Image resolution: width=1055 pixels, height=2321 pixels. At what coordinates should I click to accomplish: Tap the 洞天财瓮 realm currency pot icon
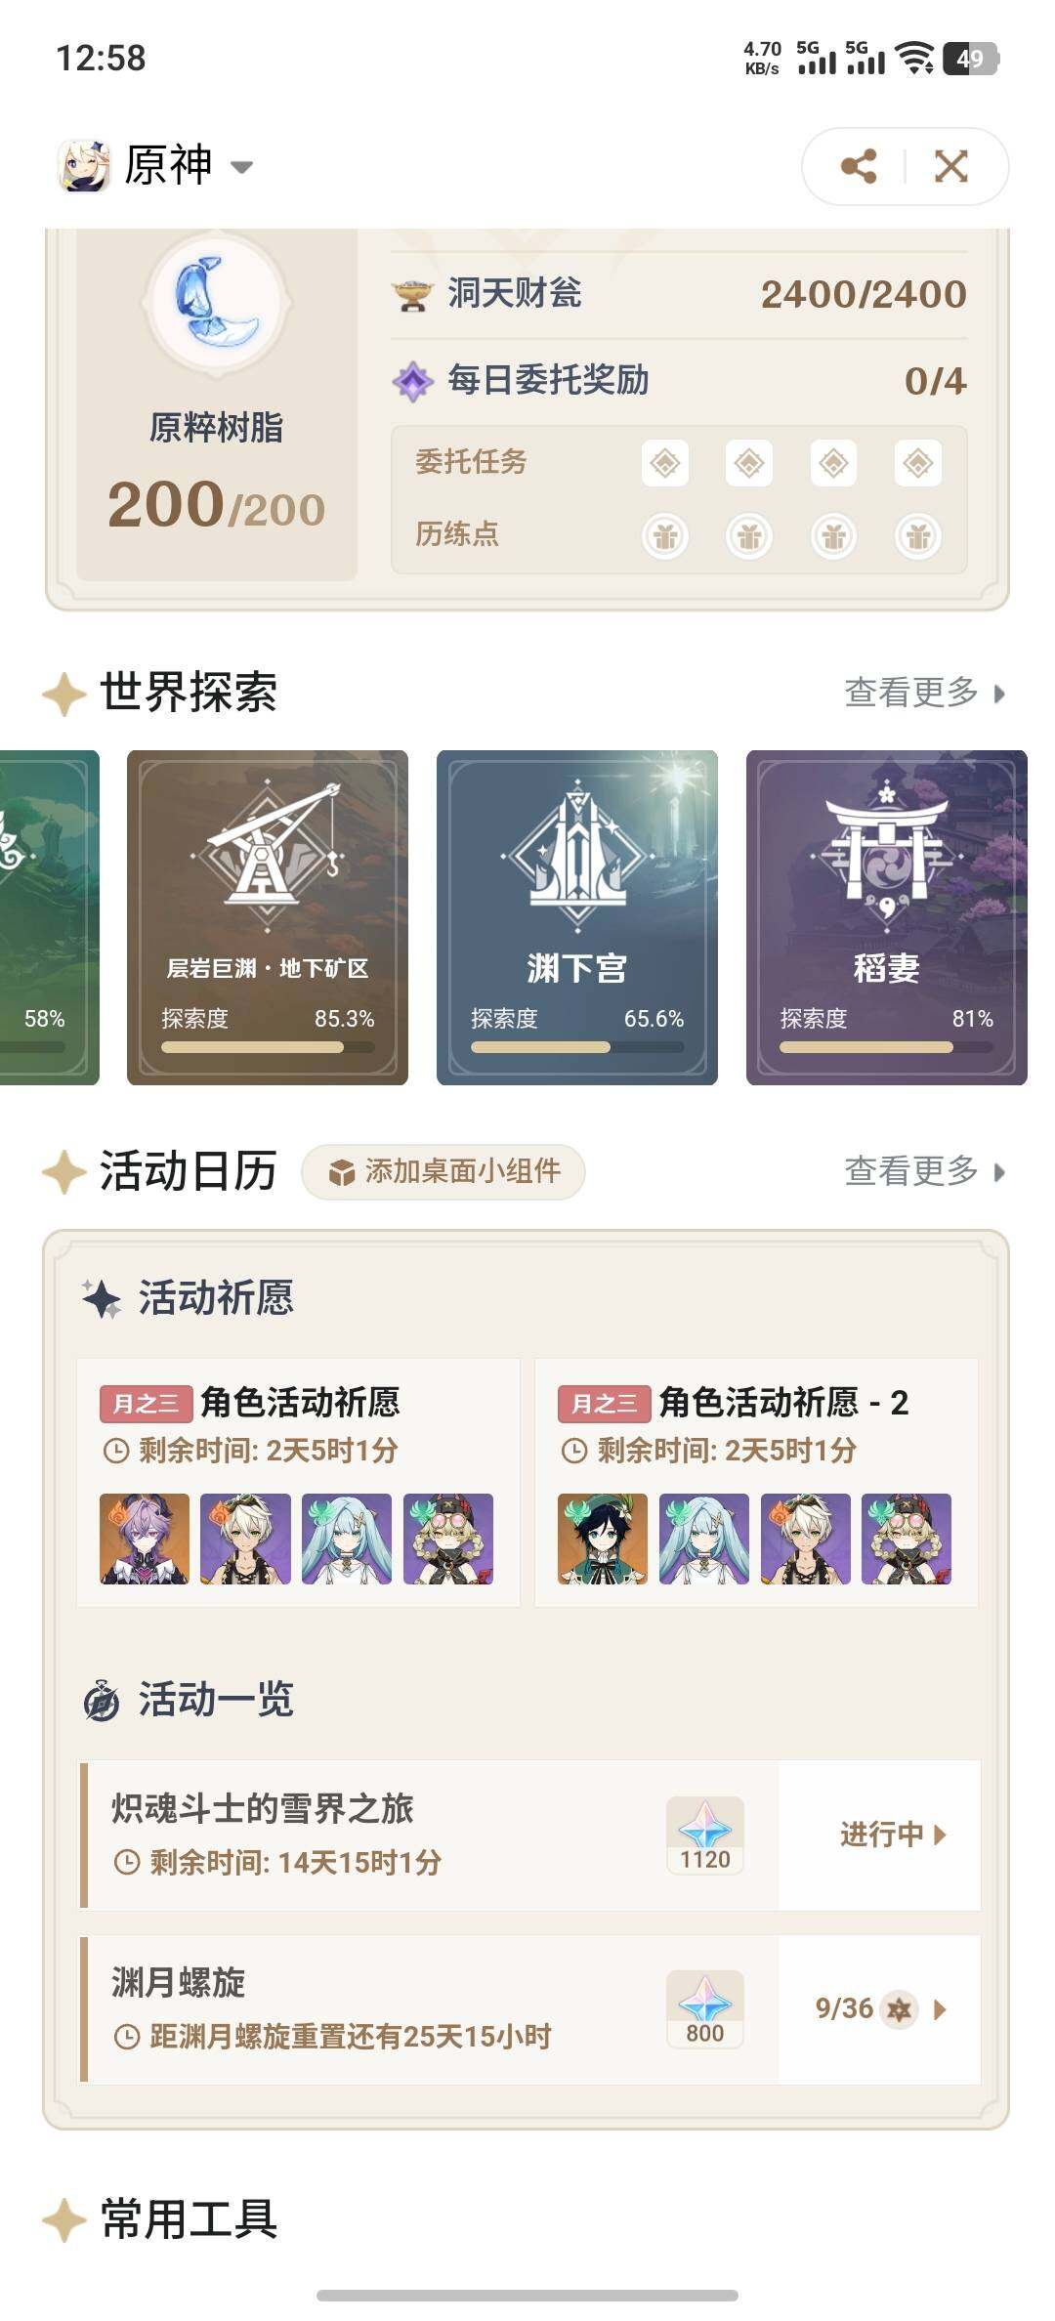412,295
